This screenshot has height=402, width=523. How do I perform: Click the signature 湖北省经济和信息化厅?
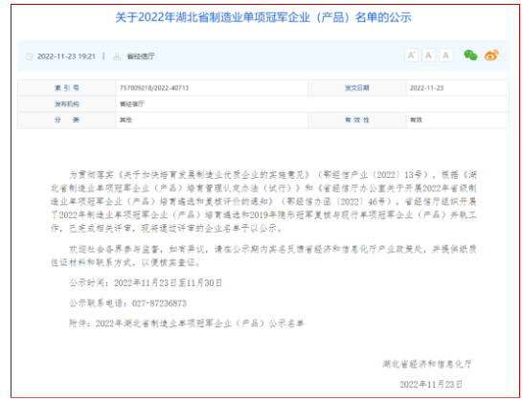tap(426, 364)
